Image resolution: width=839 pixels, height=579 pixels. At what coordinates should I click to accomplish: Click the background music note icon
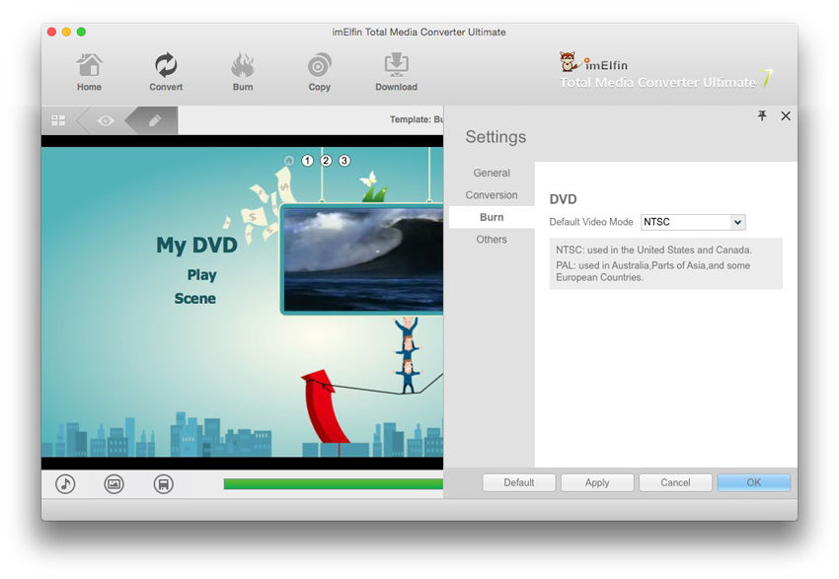click(x=65, y=484)
